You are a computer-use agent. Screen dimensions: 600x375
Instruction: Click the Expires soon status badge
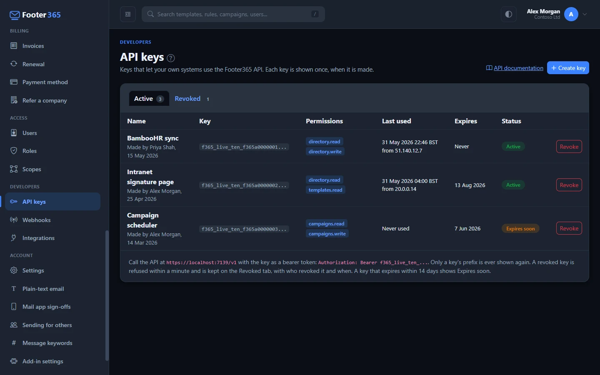521,229
